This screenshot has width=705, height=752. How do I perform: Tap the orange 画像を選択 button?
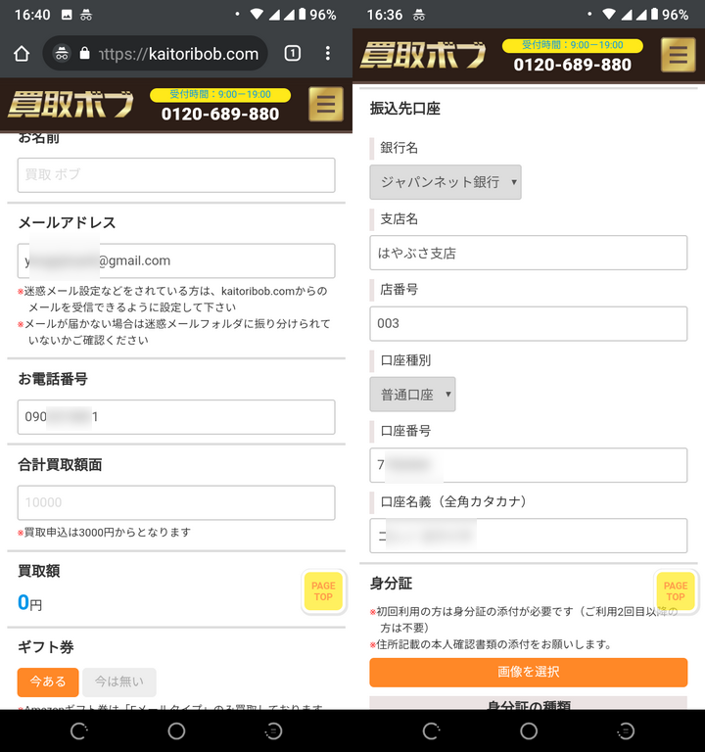click(528, 672)
